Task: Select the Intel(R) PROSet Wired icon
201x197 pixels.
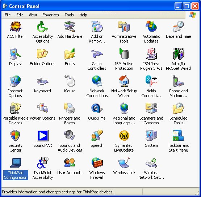Action: click(x=178, y=54)
